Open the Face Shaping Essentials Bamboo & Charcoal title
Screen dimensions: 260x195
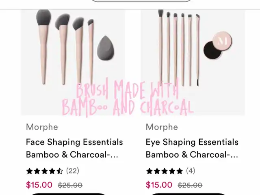(x=74, y=148)
